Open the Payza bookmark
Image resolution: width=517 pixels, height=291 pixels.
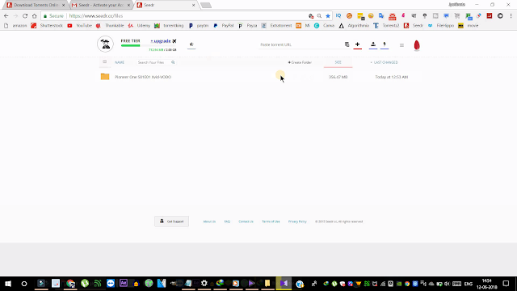(x=248, y=25)
